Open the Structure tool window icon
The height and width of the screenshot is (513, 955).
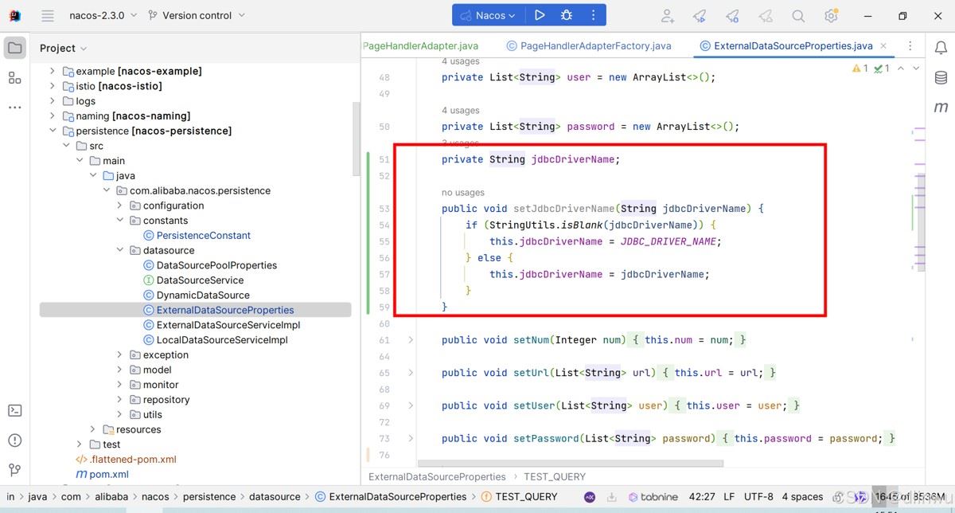(x=14, y=77)
